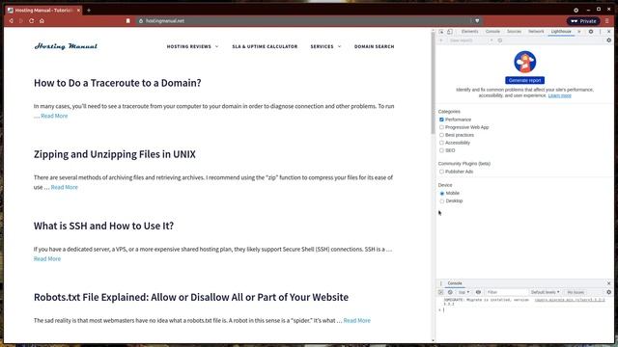This screenshot has height=347, width=618.
Task: Close the DevTools panel
Action: pyautogui.click(x=609, y=32)
